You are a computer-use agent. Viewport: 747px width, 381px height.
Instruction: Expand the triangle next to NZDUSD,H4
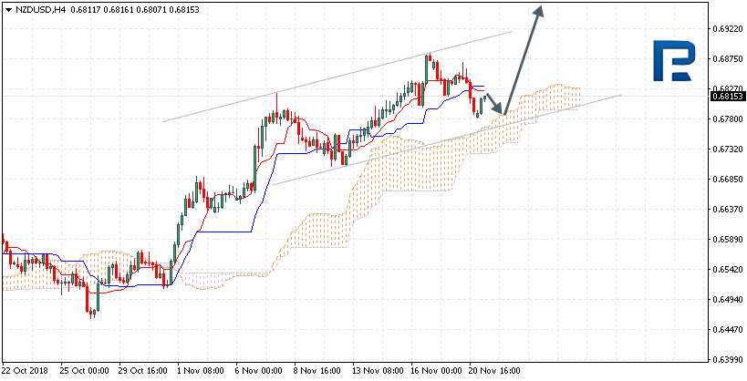pos(8,9)
